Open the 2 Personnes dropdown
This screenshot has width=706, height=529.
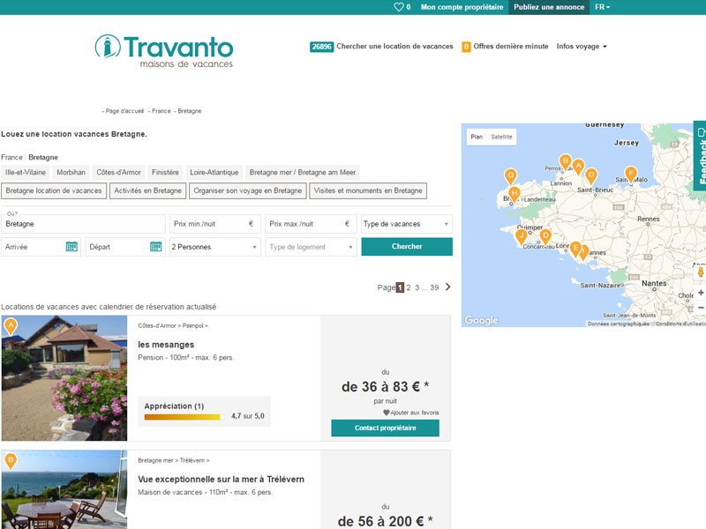click(x=214, y=247)
